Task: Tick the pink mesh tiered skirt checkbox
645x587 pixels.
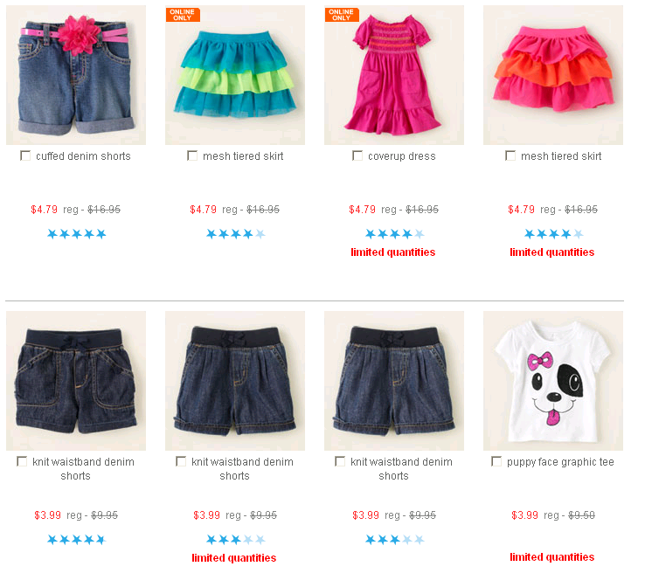Action: (510, 155)
